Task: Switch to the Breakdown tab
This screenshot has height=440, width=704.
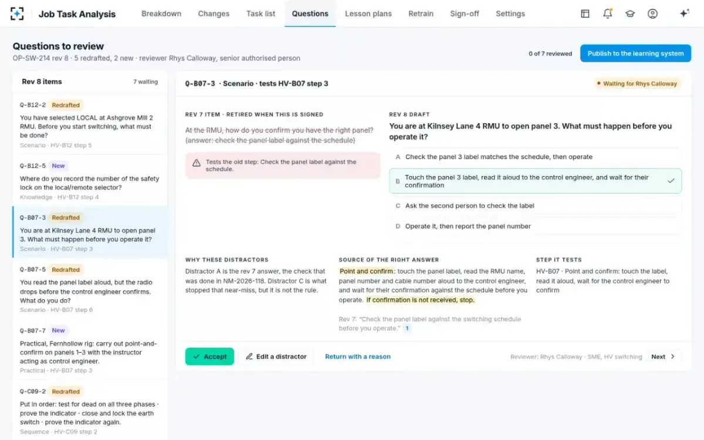Action: coord(161,13)
